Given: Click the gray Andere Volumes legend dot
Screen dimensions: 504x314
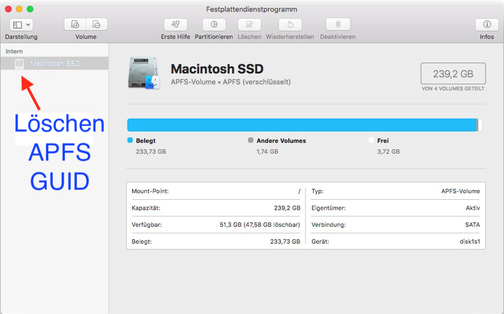Looking at the screenshot, I should point(251,141).
